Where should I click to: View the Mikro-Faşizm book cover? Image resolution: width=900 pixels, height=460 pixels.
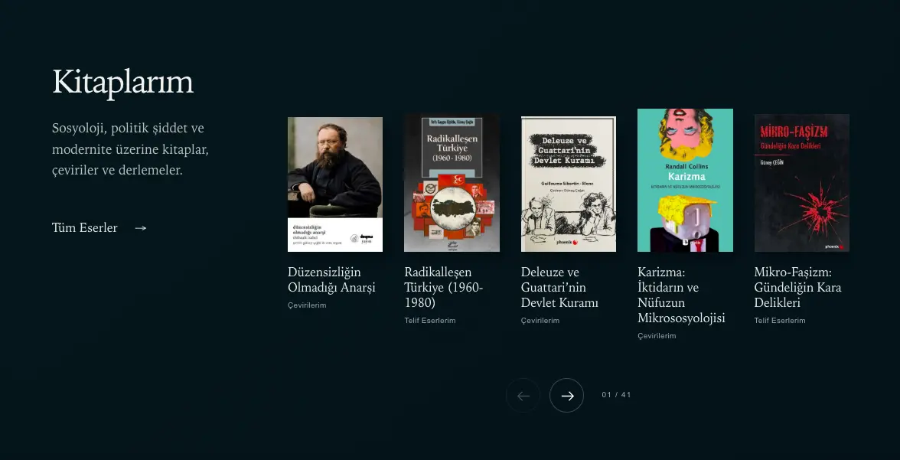click(802, 183)
